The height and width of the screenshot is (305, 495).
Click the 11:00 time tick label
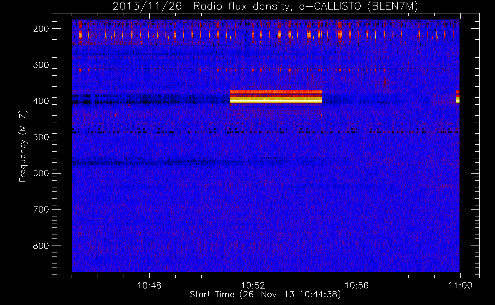460,286
